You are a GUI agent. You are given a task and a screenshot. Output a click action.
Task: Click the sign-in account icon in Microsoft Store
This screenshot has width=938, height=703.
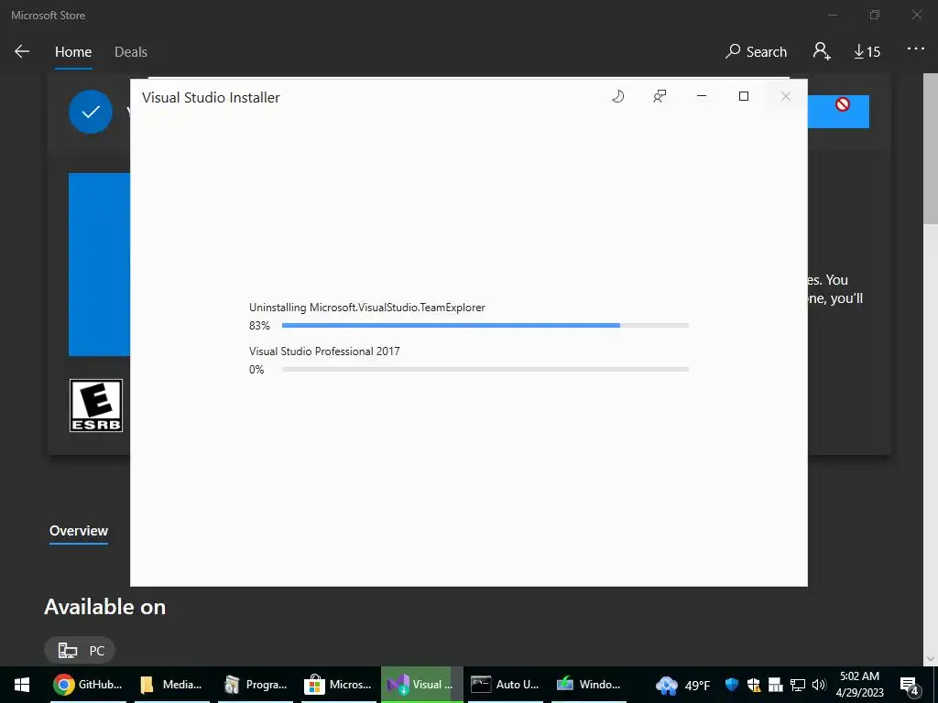coord(822,51)
